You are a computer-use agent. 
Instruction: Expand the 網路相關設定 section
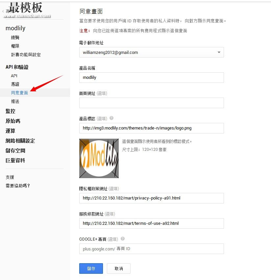pos(20,141)
